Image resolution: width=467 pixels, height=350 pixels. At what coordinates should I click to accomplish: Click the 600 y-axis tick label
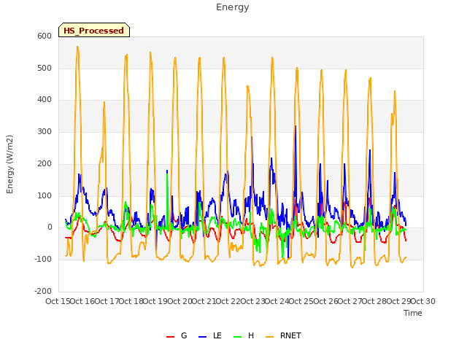[45, 36]
